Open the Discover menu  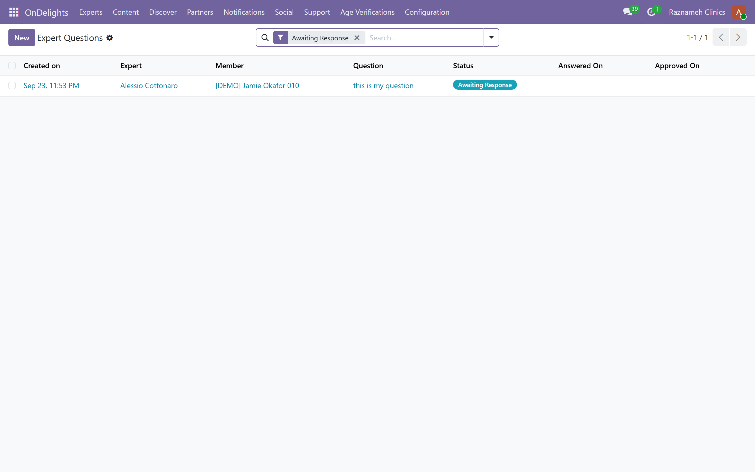[x=163, y=12]
